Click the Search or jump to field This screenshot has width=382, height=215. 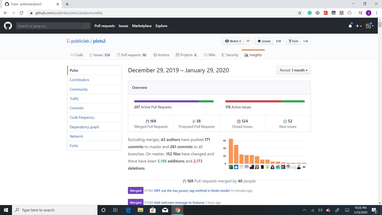click(53, 26)
